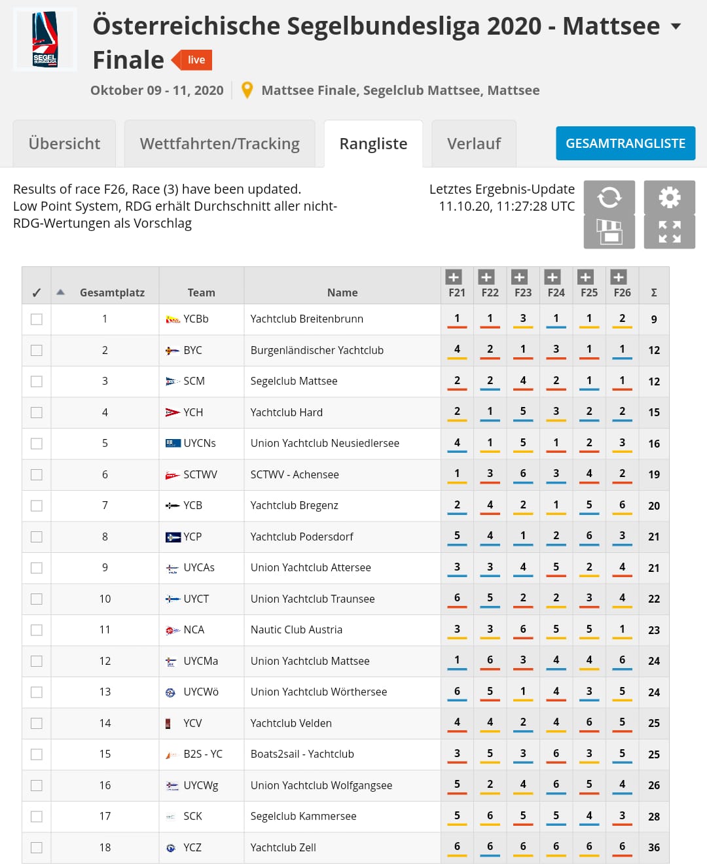
Task: Open the Wettfahrten/Tracking tab
Action: click(x=220, y=143)
